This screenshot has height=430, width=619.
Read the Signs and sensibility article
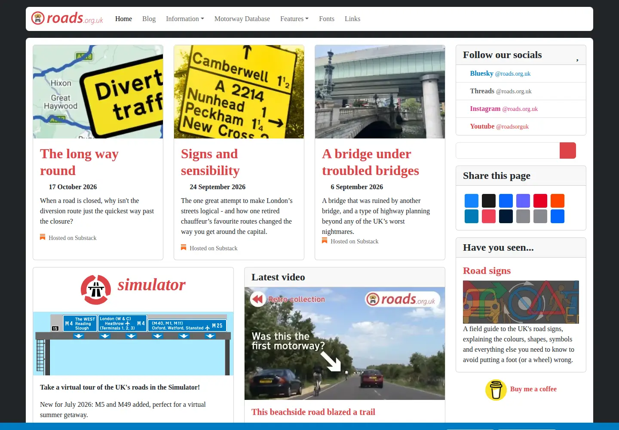(x=210, y=162)
